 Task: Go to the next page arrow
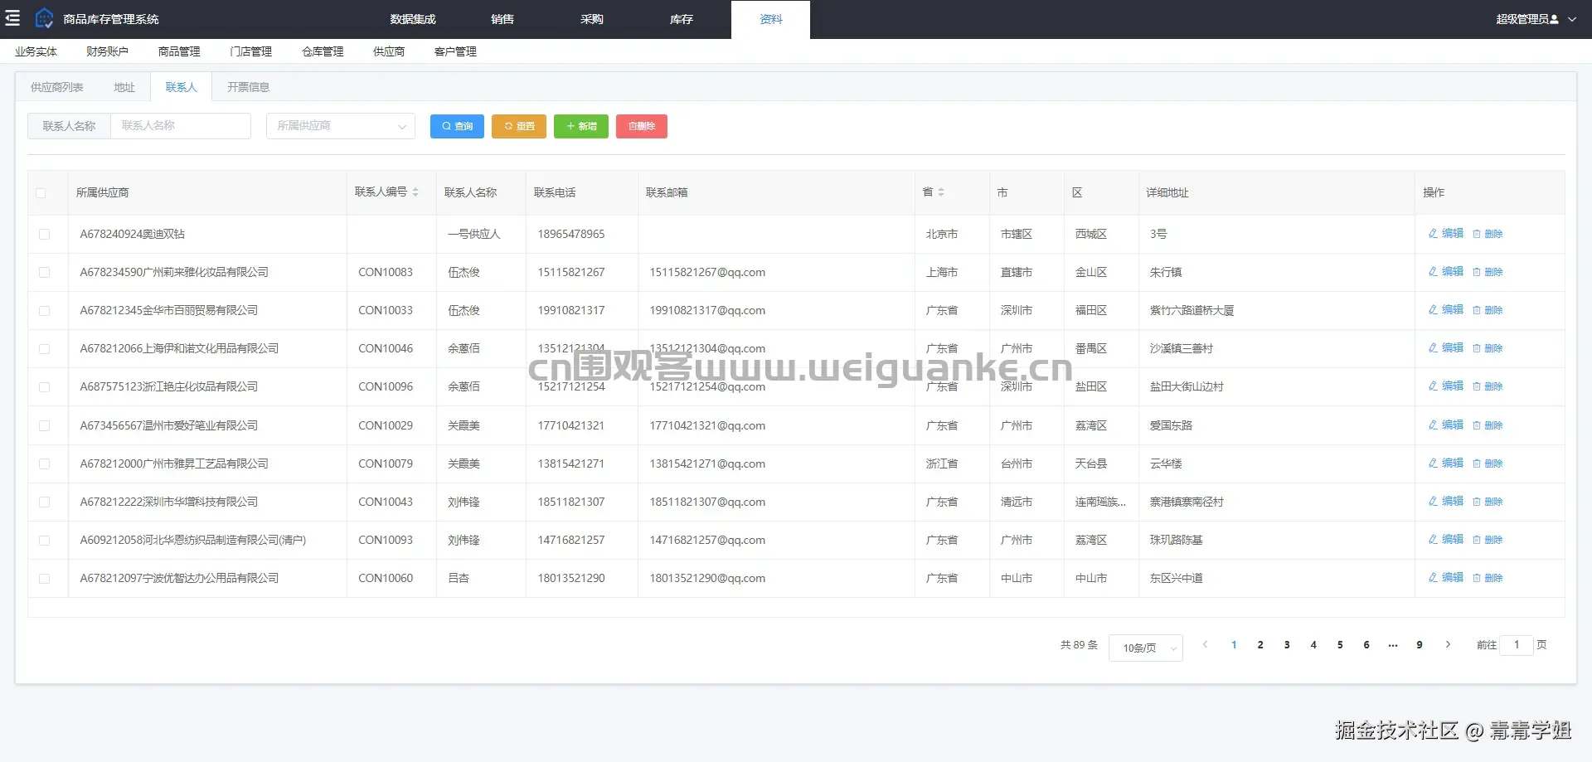pos(1448,645)
